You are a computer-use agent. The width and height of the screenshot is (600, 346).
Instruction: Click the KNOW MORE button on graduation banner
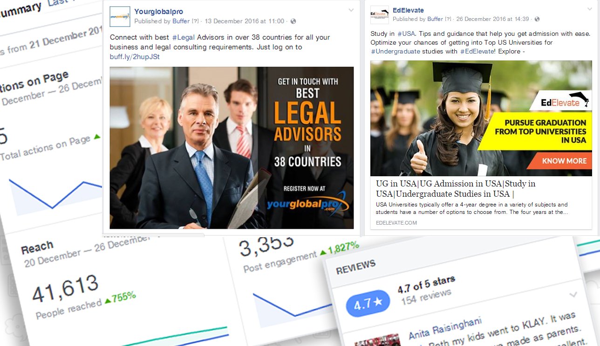(x=564, y=161)
